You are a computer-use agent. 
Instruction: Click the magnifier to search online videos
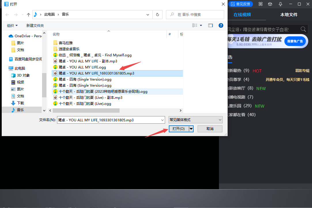[303, 29]
